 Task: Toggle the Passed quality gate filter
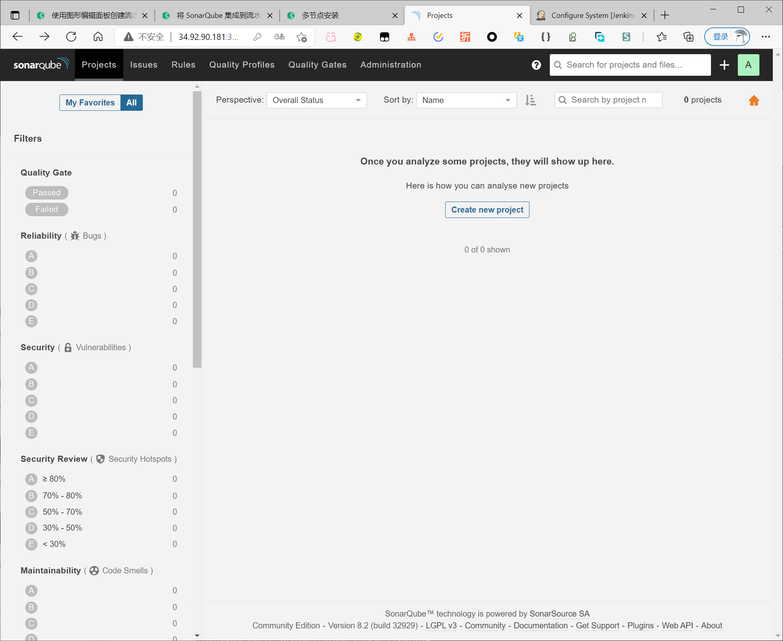(x=46, y=193)
